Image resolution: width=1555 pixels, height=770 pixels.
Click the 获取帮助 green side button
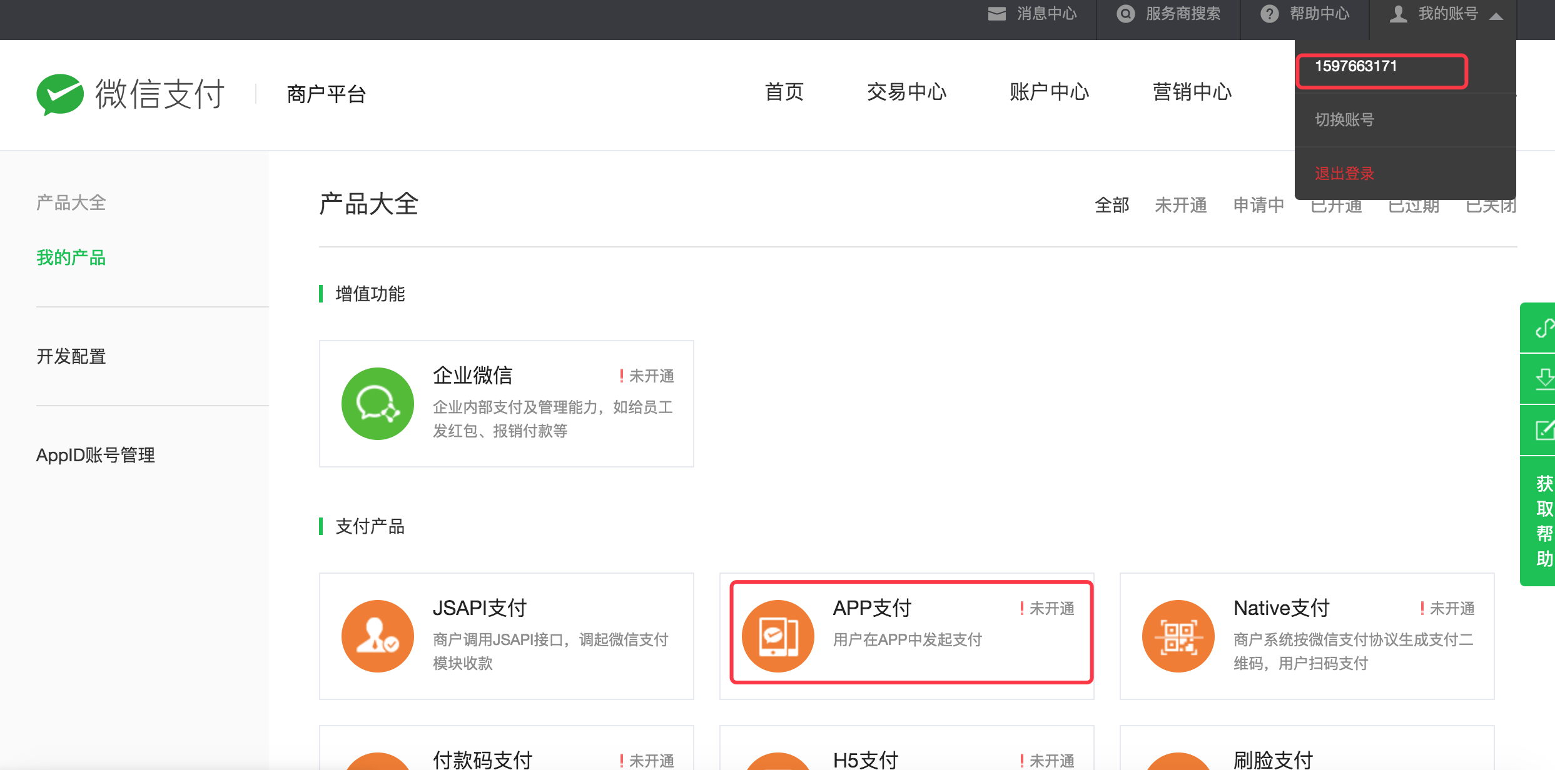pyautogui.click(x=1543, y=520)
